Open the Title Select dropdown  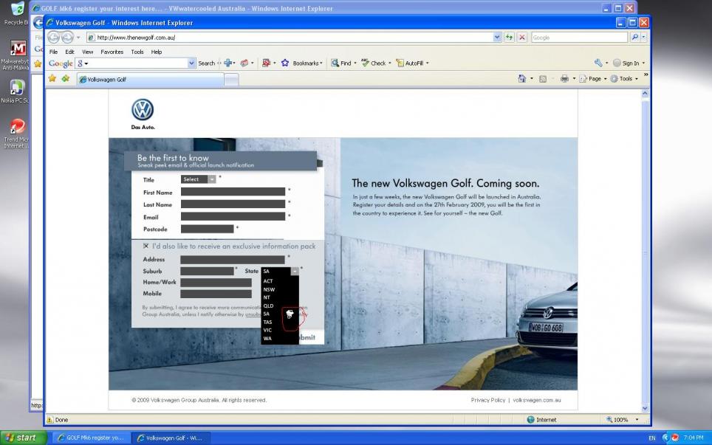pos(199,179)
